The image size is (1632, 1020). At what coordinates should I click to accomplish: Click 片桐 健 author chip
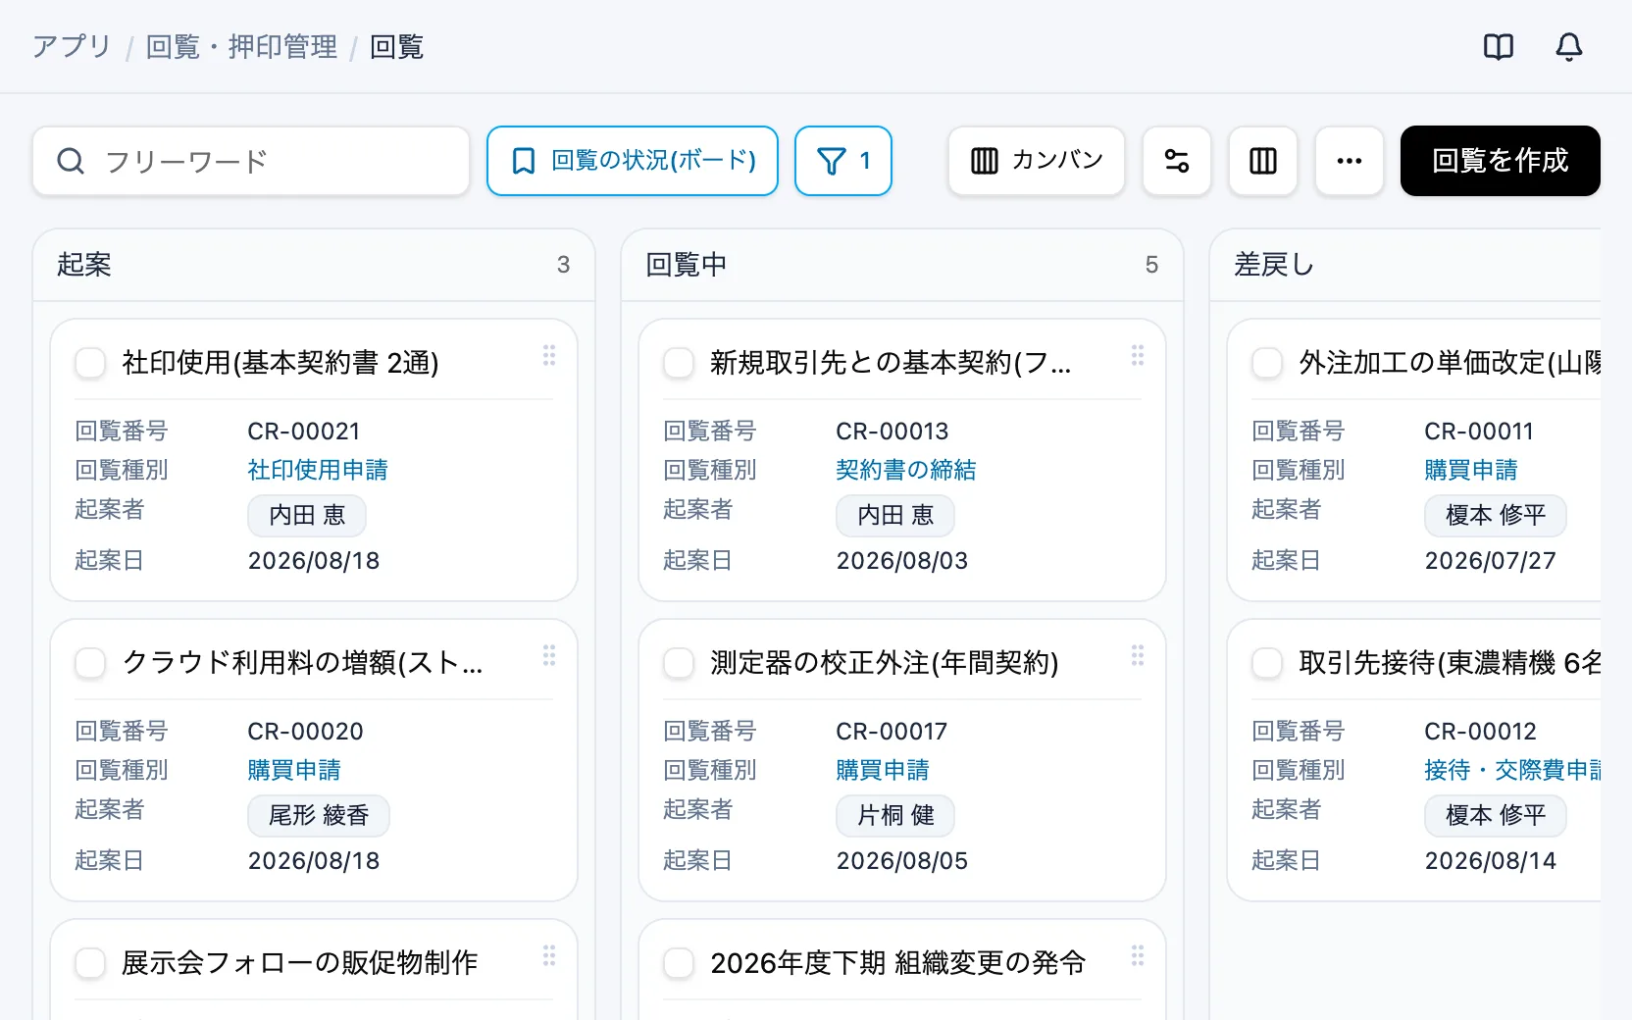point(895,816)
